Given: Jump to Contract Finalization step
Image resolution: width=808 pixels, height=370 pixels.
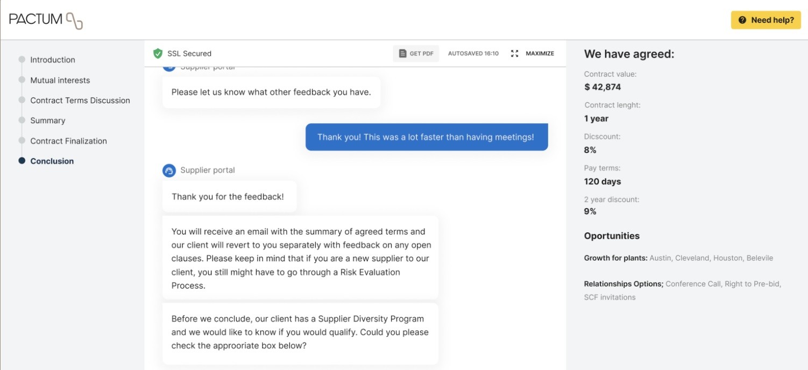Looking at the screenshot, I should pyautogui.click(x=68, y=141).
